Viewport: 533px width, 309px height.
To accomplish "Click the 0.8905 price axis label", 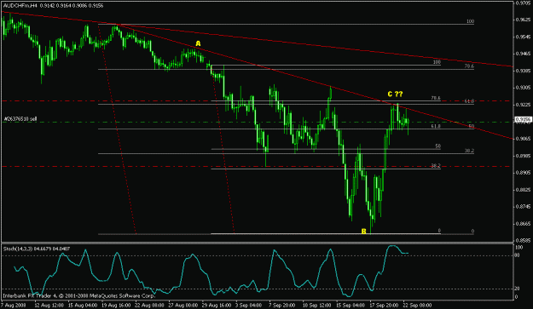I will click(523, 172).
